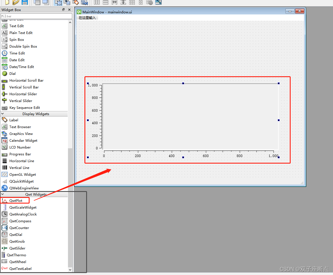Select the QwtCounter widget
Viewport: 333px width, 275px height.
click(x=19, y=228)
